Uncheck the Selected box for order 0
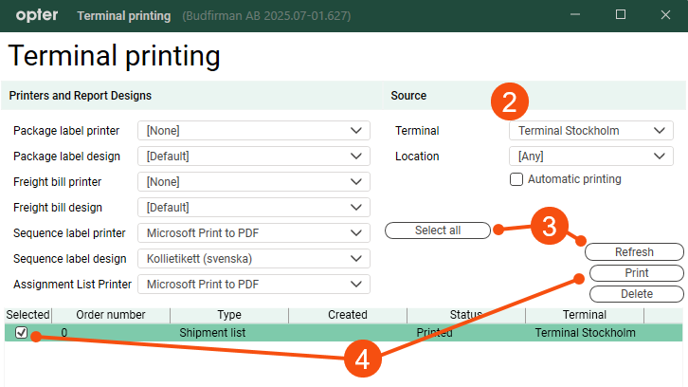The height and width of the screenshot is (387, 688). coord(22,333)
